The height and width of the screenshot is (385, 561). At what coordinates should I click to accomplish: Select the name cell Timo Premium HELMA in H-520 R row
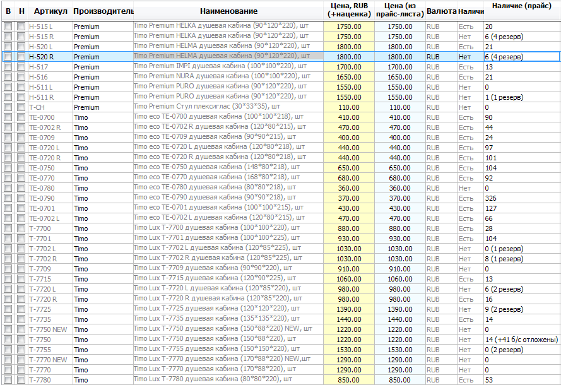[228, 56]
